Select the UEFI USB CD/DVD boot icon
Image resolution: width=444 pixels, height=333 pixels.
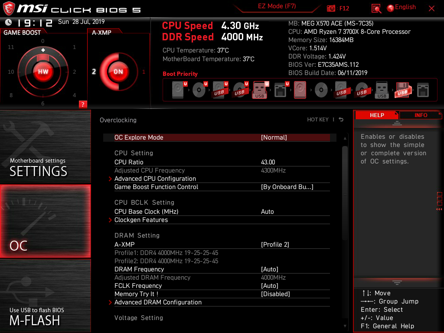[240, 90]
